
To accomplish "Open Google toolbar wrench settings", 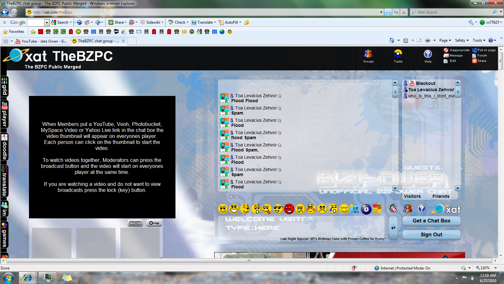I will 471,22.
